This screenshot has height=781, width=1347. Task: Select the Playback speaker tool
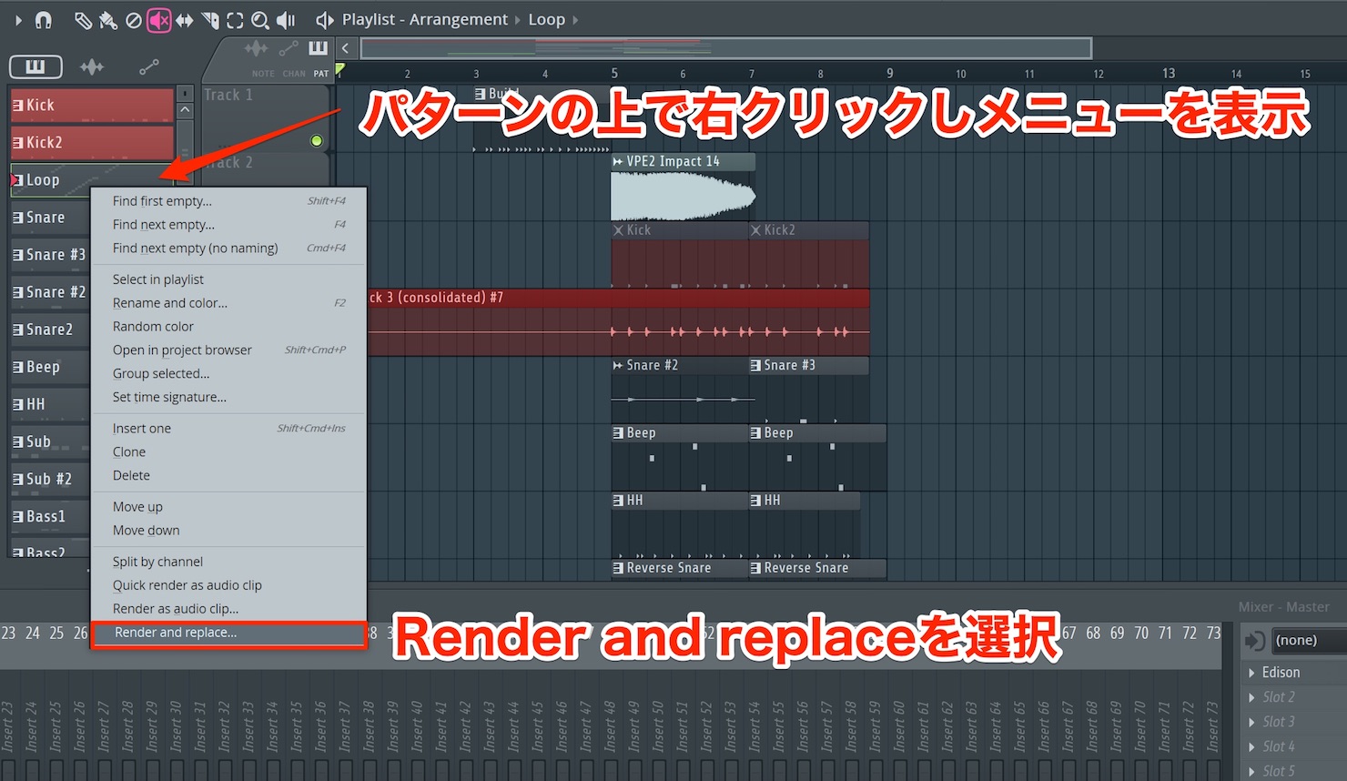tap(286, 20)
